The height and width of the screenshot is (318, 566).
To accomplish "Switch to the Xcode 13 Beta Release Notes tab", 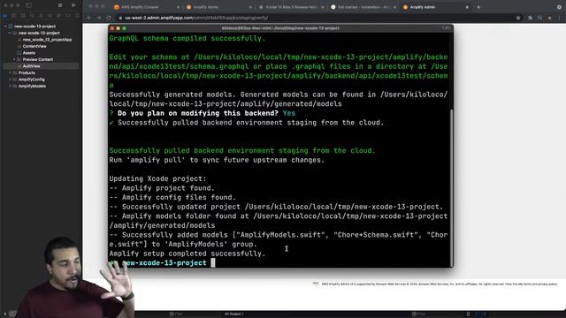I will (x=292, y=7).
